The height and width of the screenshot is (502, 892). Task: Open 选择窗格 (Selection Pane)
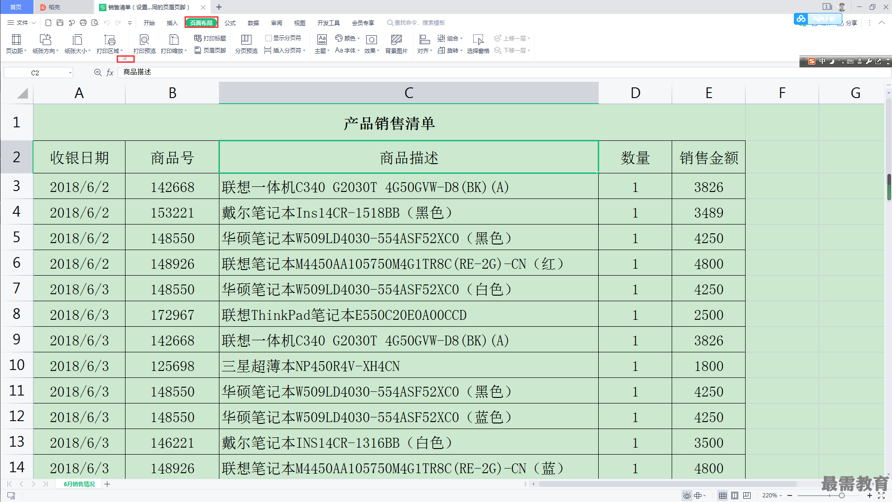coord(478,44)
